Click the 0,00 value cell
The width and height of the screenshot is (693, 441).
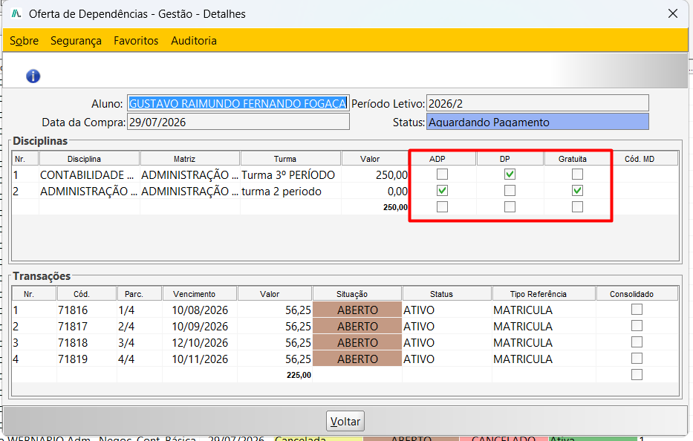click(x=375, y=192)
